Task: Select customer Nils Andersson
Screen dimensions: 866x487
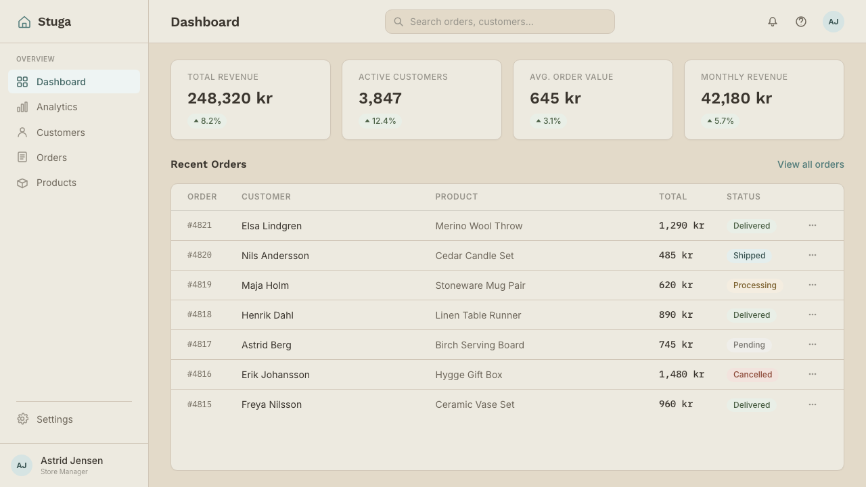Action: (275, 256)
